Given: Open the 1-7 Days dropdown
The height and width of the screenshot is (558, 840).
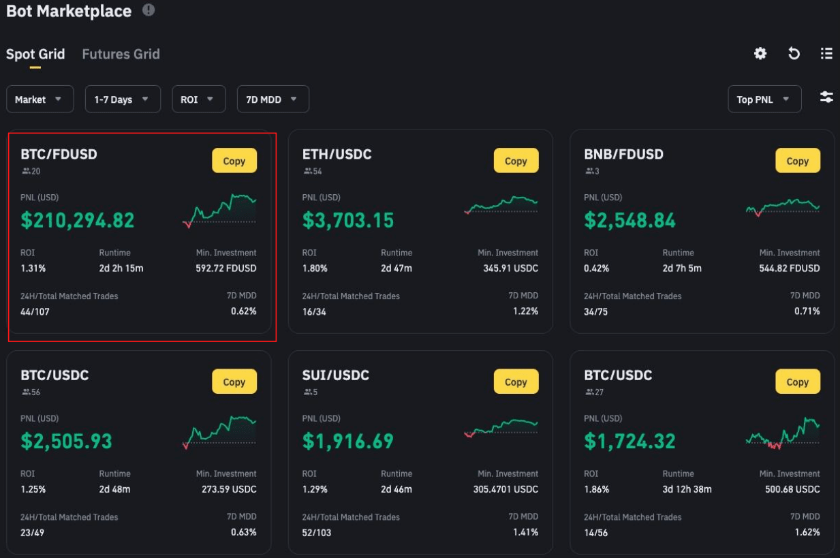Looking at the screenshot, I should (123, 99).
